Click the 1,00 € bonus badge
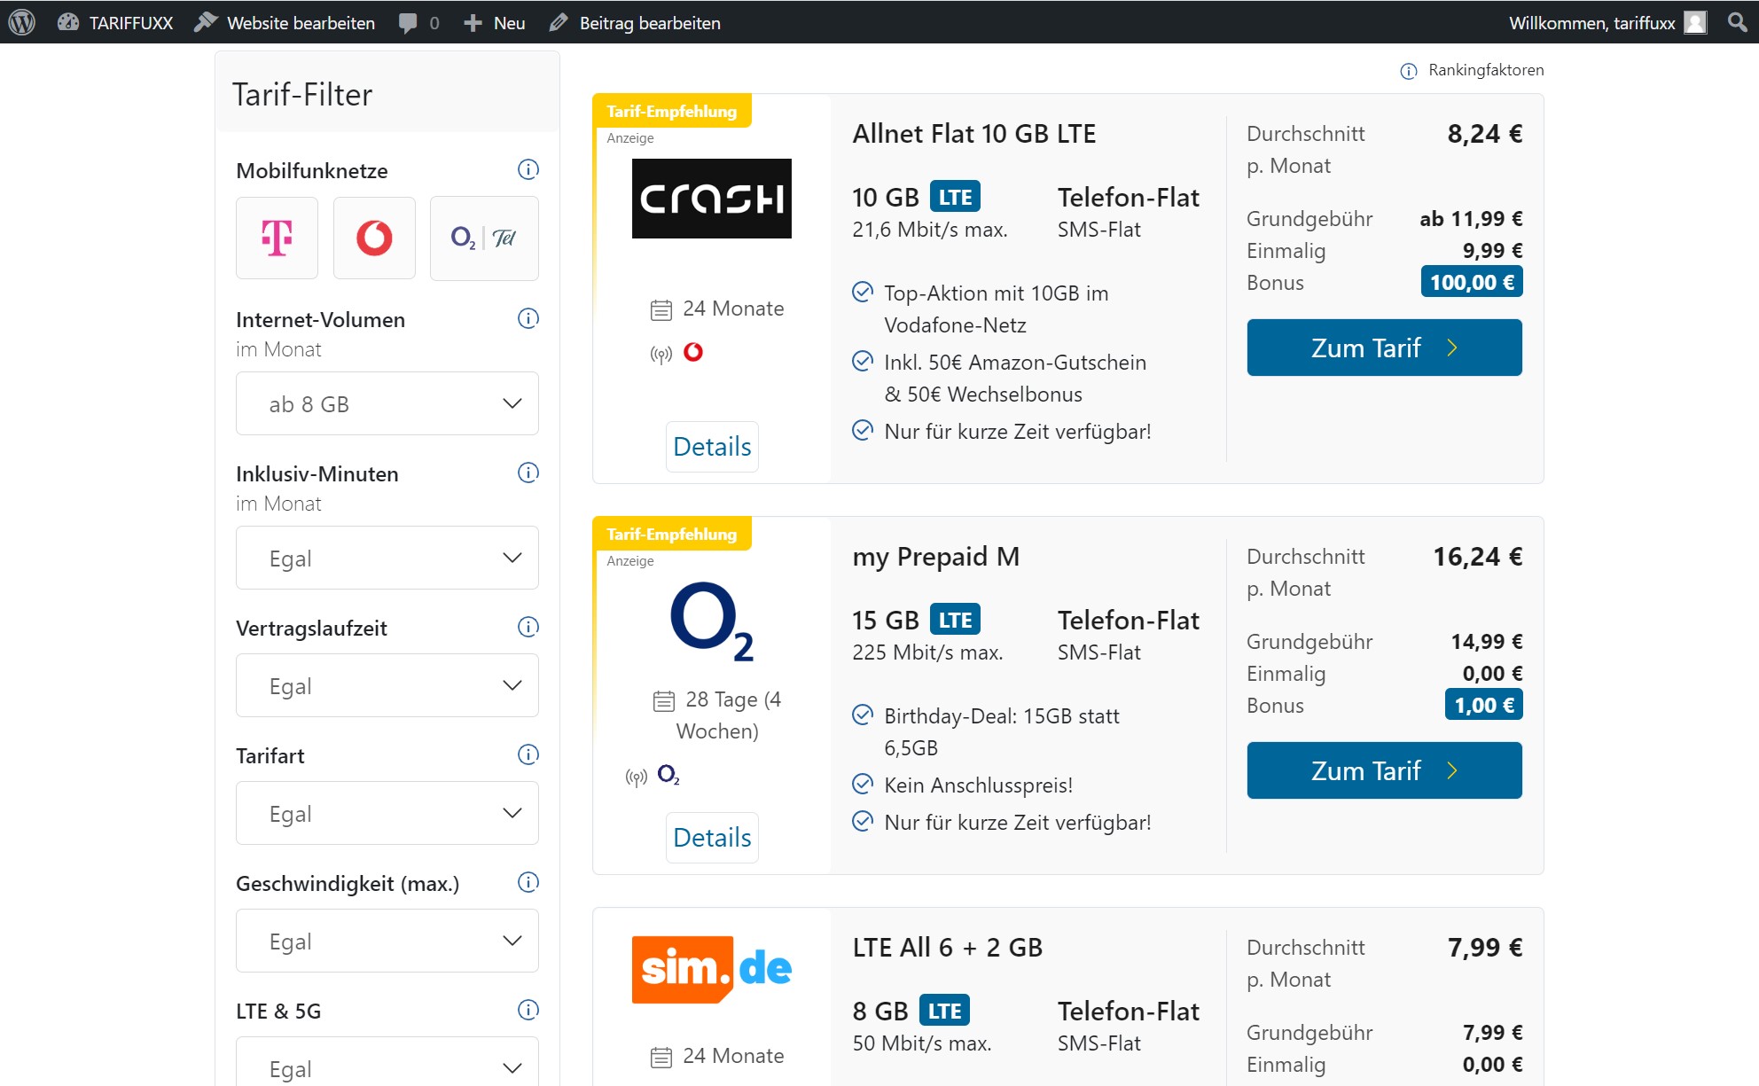 1484,705
